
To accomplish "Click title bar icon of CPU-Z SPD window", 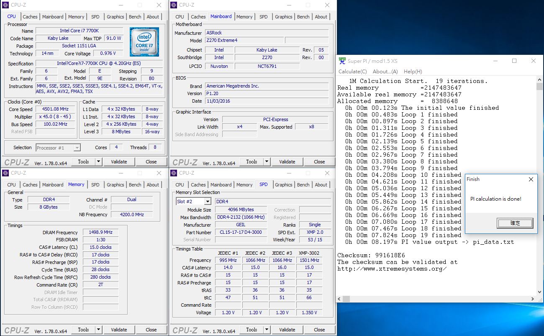I will pos(174,173).
